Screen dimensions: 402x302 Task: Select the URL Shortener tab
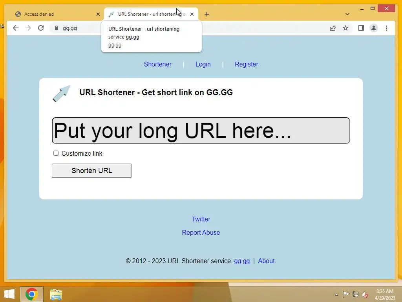click(x=151, y=14)
